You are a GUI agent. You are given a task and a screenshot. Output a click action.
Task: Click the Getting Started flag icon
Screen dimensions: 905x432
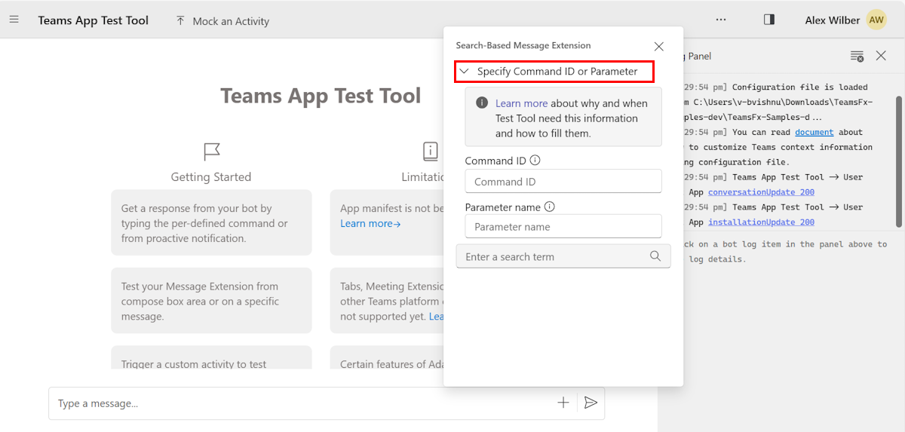(x=212, y=152)
